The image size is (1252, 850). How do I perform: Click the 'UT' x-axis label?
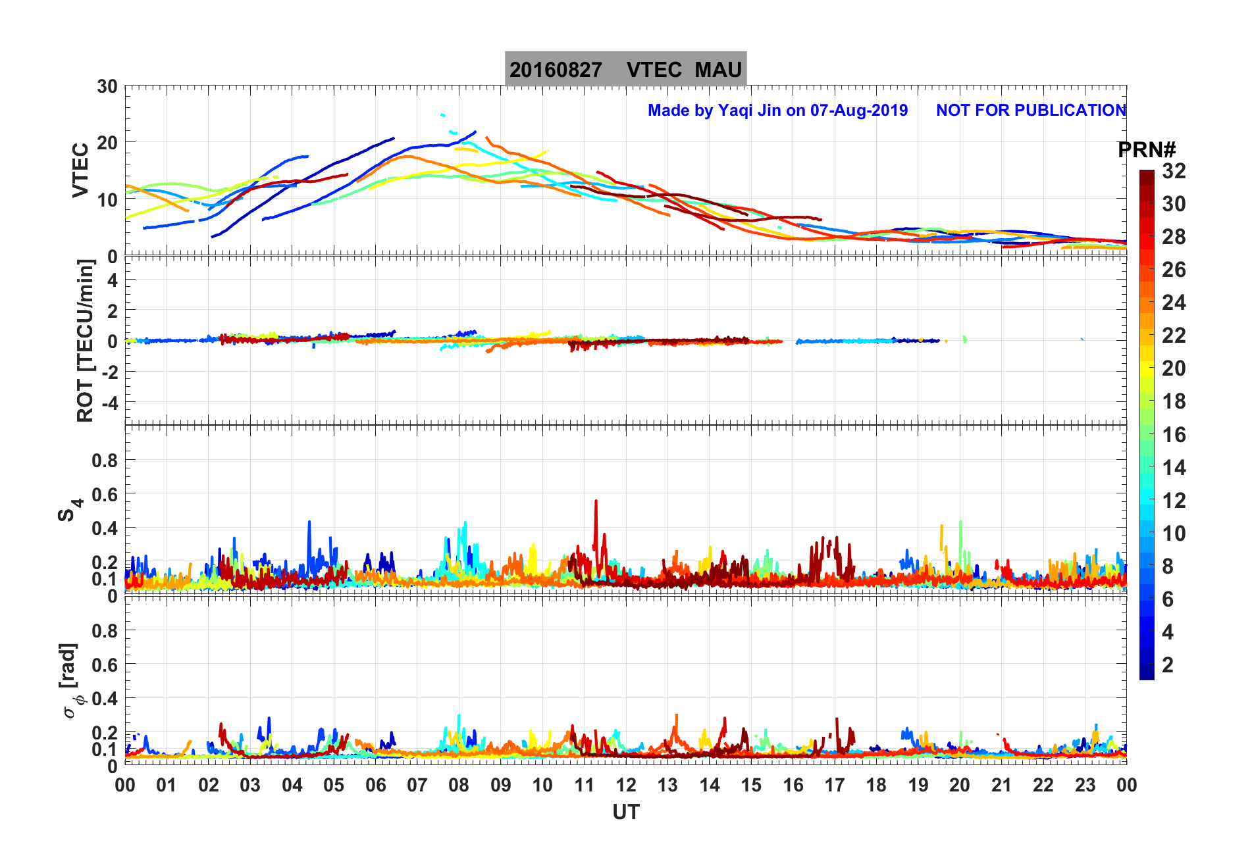626,813
